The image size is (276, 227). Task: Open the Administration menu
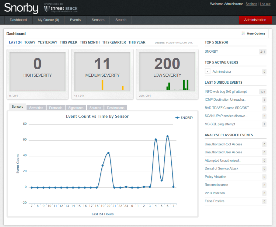click(255, 20)
